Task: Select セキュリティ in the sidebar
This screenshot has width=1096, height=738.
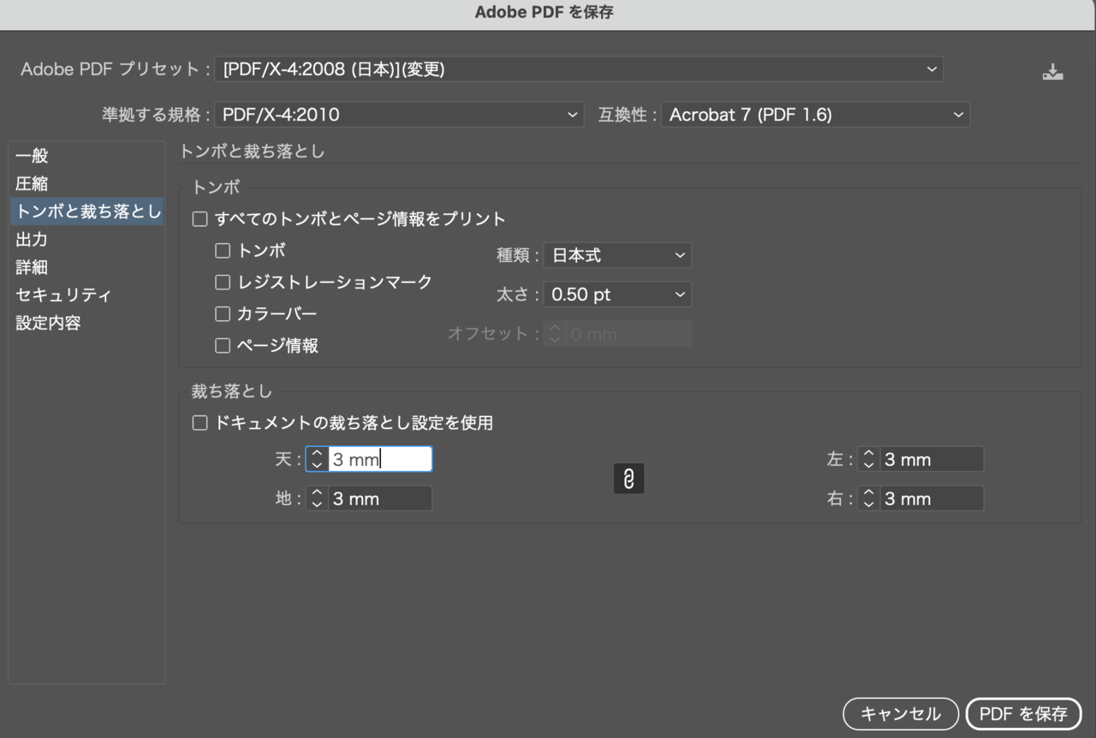Action: click(x=86, y=295)
